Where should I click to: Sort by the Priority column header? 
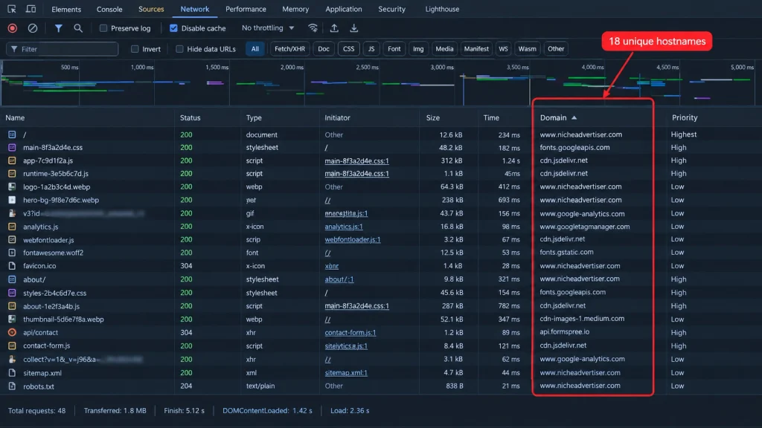(x=685, y=118)
